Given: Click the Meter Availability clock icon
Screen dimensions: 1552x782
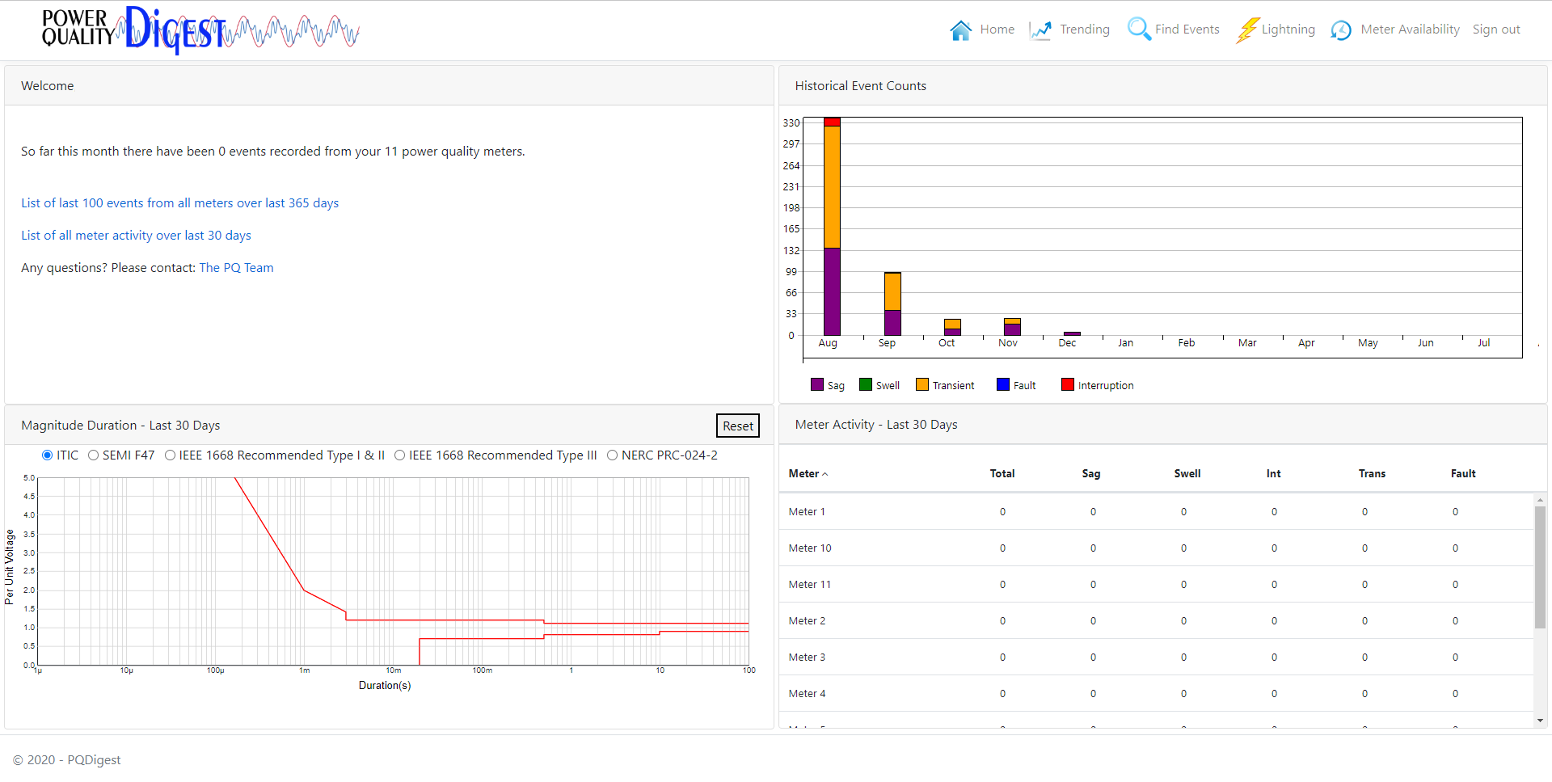Looking at the screenshot, I should click(1340, 30).
